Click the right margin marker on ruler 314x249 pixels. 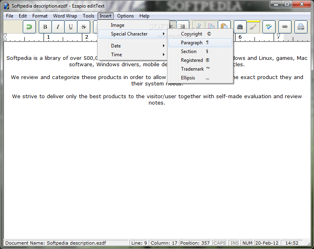click(x=278, y=36)
